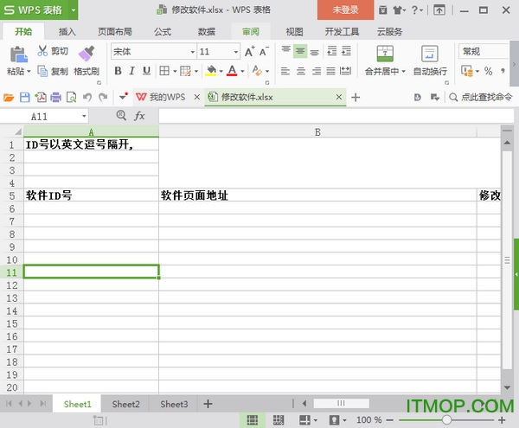This screenshot has height=428, width=519.
Task: Decrease font size with A- icon
Action: pos(264,51)
